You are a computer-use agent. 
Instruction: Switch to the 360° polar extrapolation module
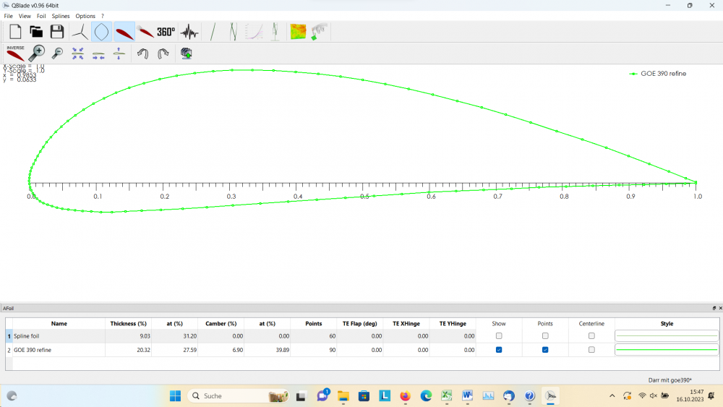point(166,32)
